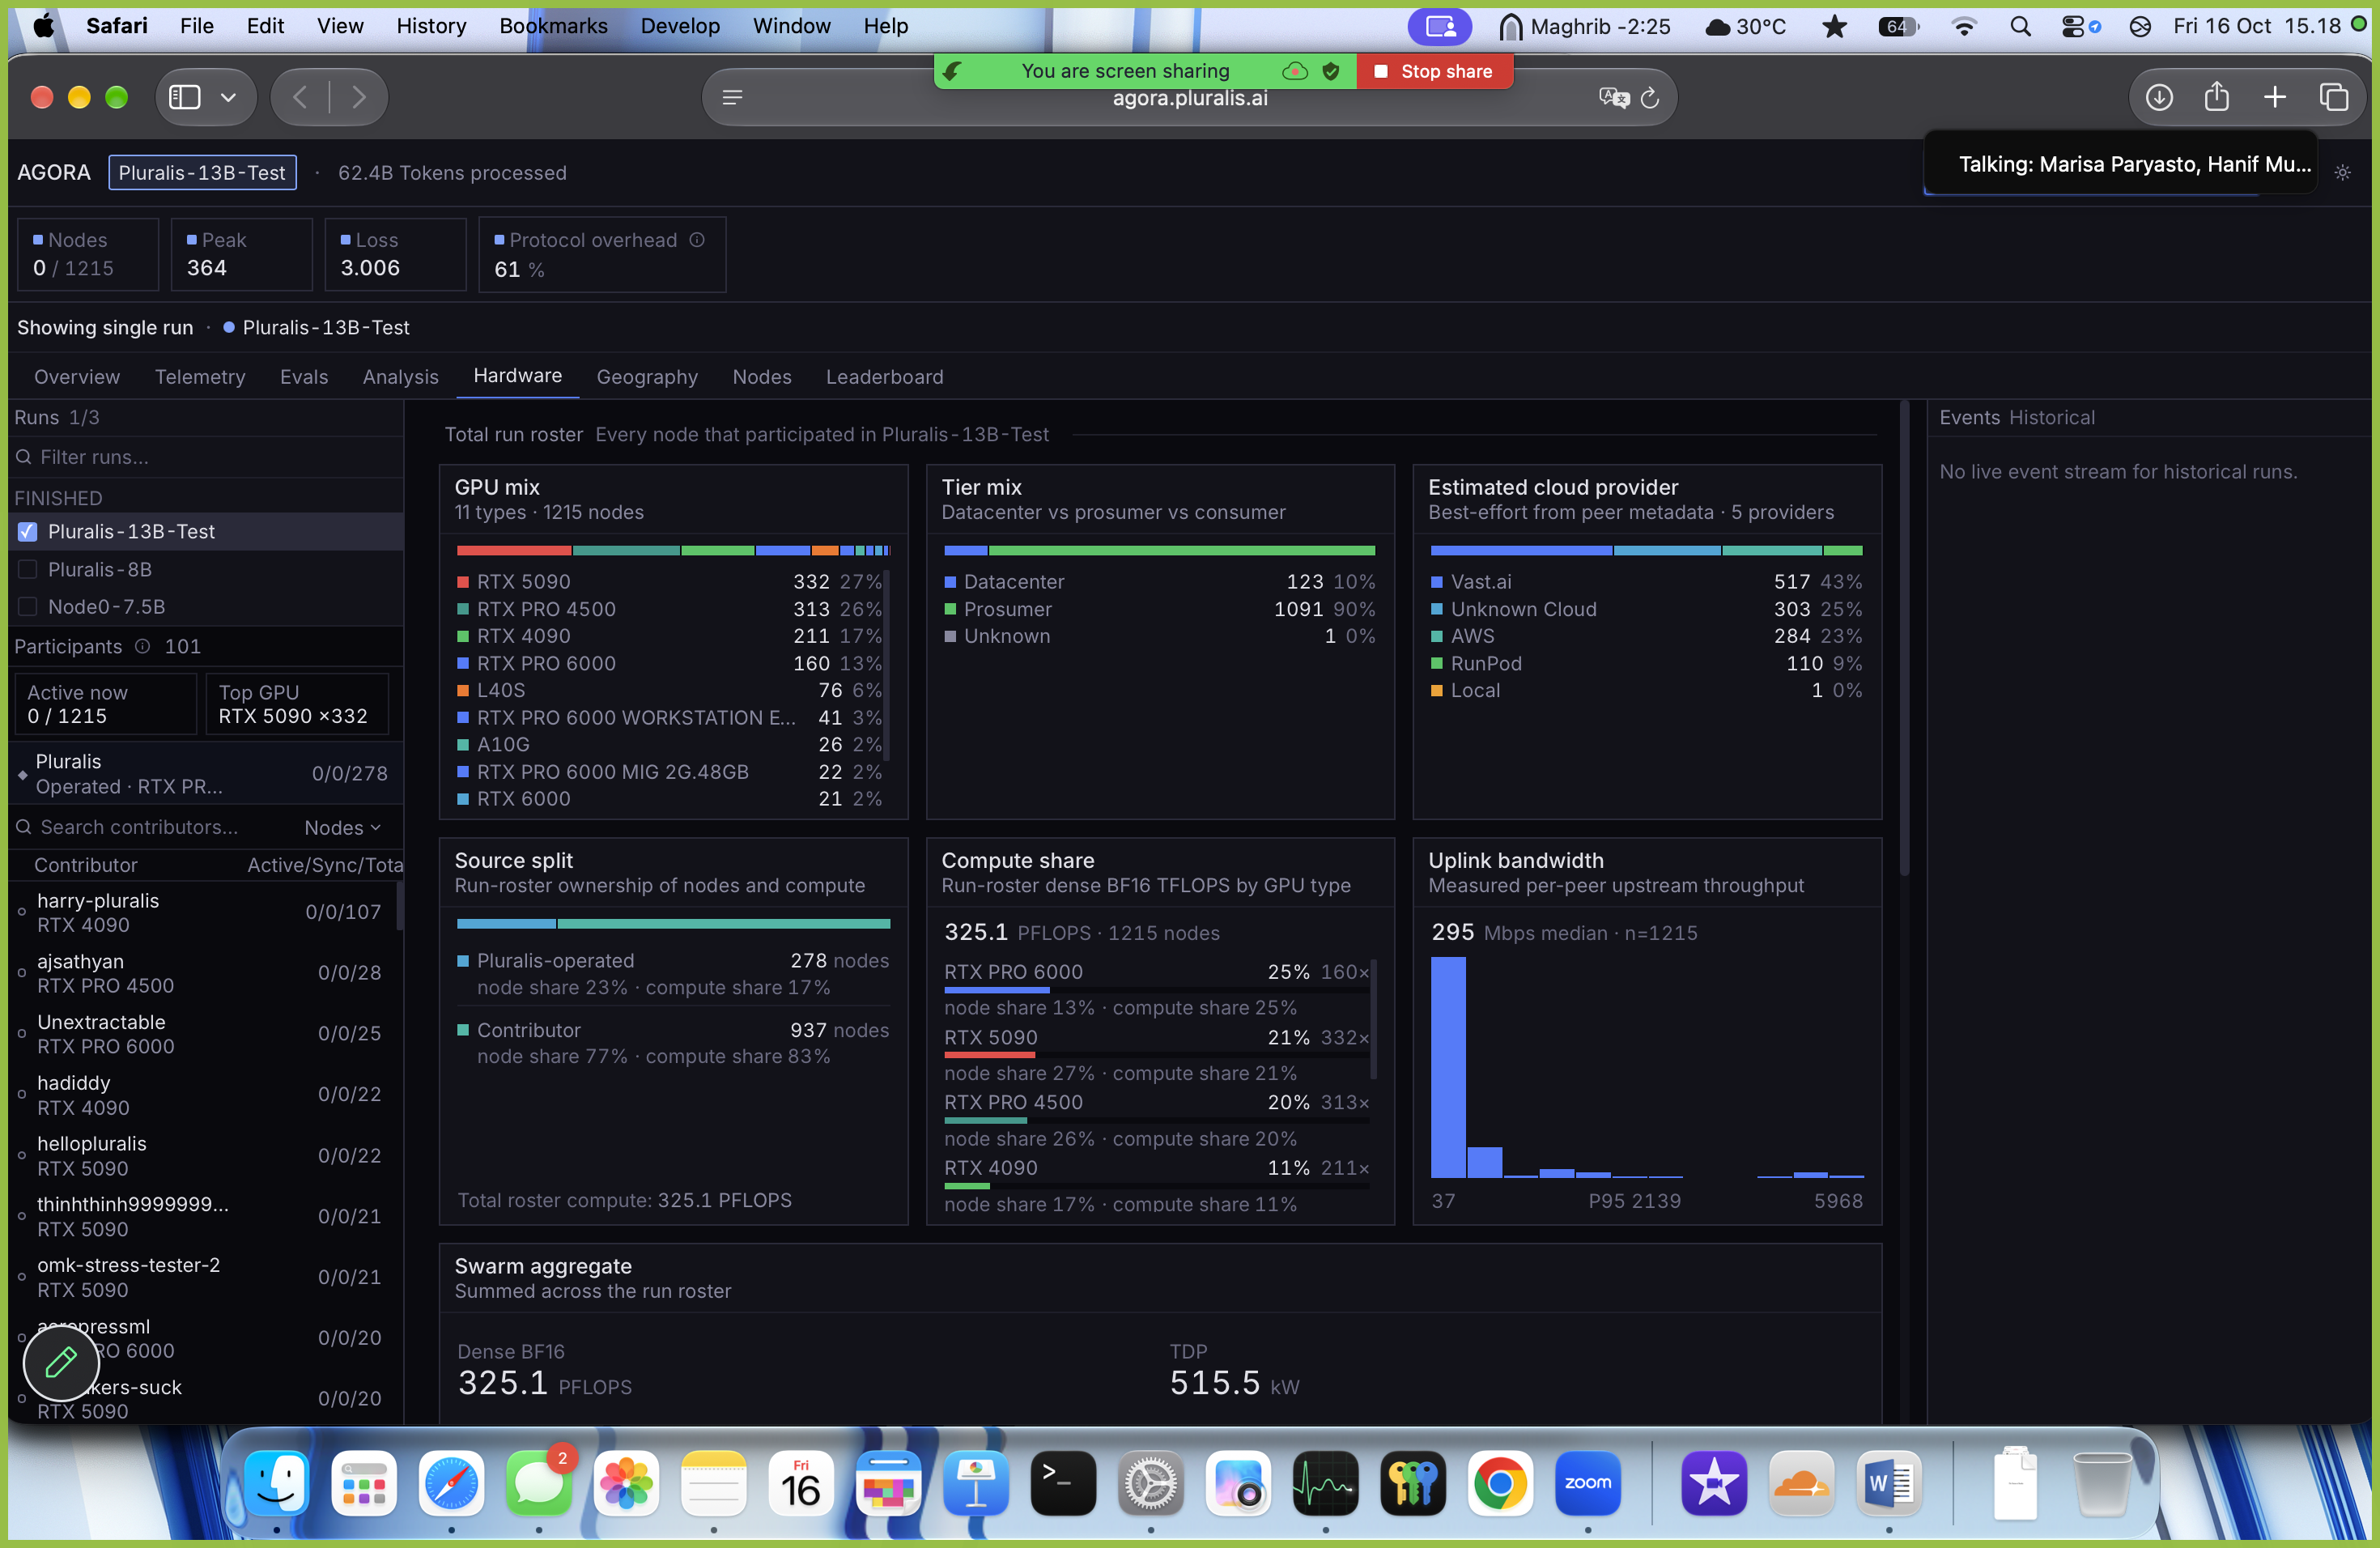This screenshot has height=1548, width=2380.
Task: Switch to the Overview tab
Action: tap(77, 376)
